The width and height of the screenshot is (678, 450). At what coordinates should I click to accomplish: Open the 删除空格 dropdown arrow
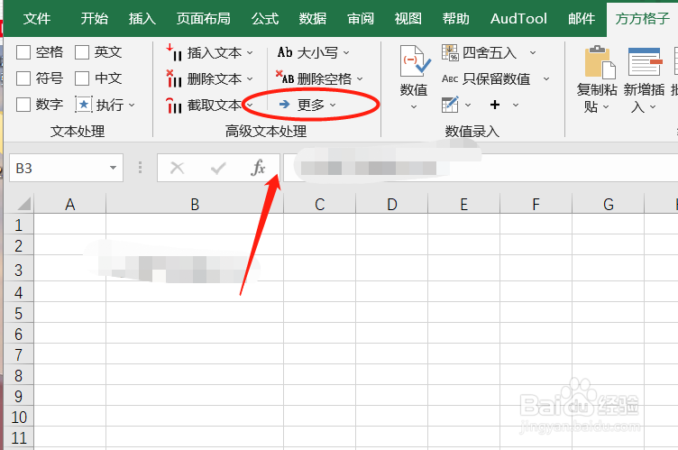361,79
